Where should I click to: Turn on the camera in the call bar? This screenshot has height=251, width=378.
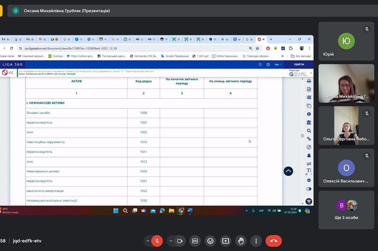[x=180, y=241]
